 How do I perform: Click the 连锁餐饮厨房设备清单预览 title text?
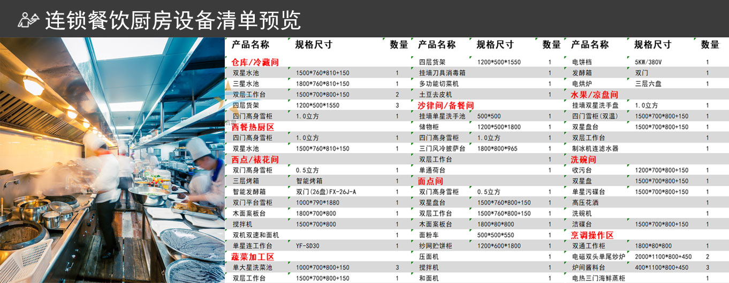click(172, 20)
